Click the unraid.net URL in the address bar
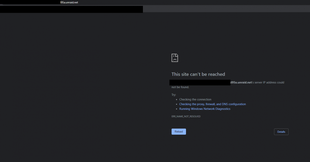The width and height of the screenshot is (310, 162). (x=69, y=2)
